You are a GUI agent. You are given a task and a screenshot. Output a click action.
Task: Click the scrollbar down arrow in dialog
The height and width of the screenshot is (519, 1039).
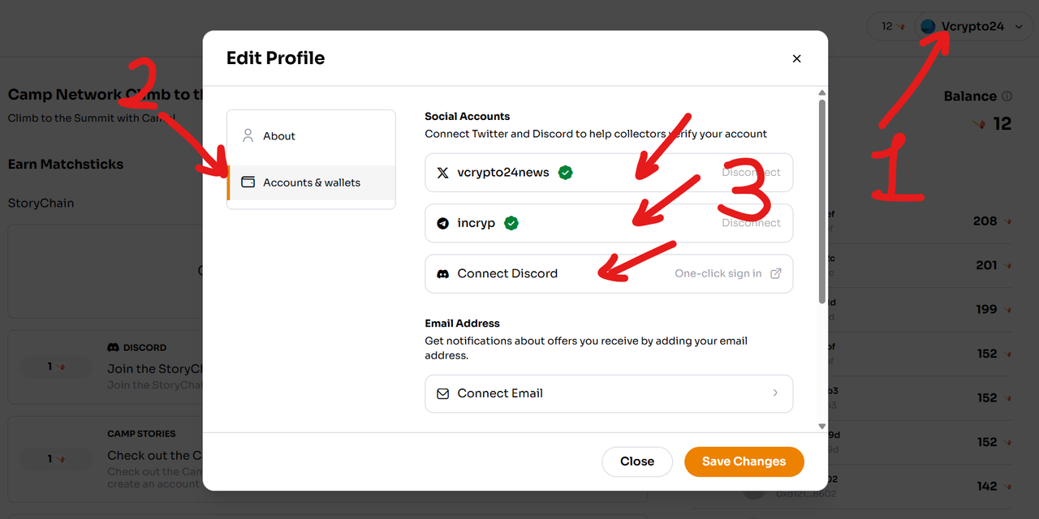pos(821,426)
